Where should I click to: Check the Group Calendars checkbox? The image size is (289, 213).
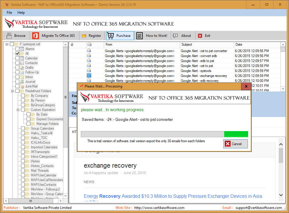coord(23,128)
